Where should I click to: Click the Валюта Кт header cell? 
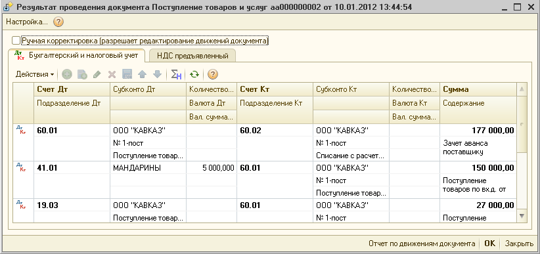coord(415,103)
